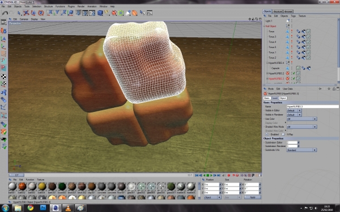Click the Play forward button

click(x=211, y=175)
